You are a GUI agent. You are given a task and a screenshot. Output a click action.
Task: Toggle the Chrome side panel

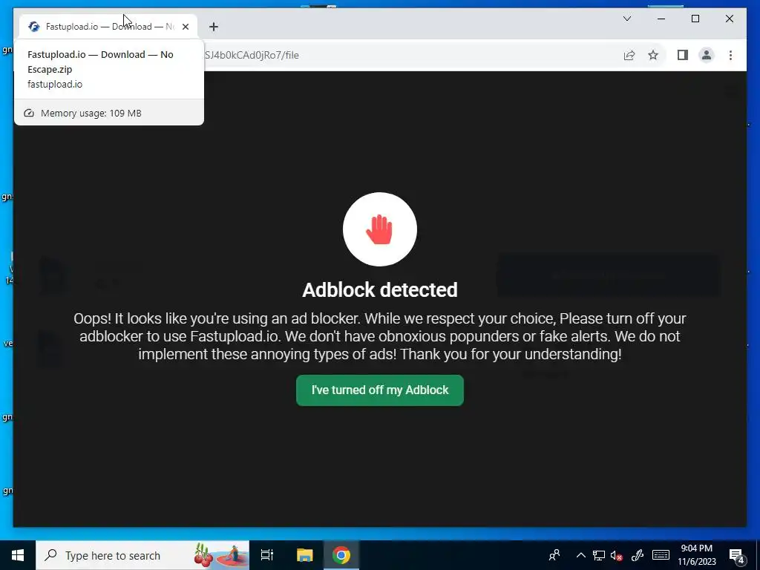point(683,55)
